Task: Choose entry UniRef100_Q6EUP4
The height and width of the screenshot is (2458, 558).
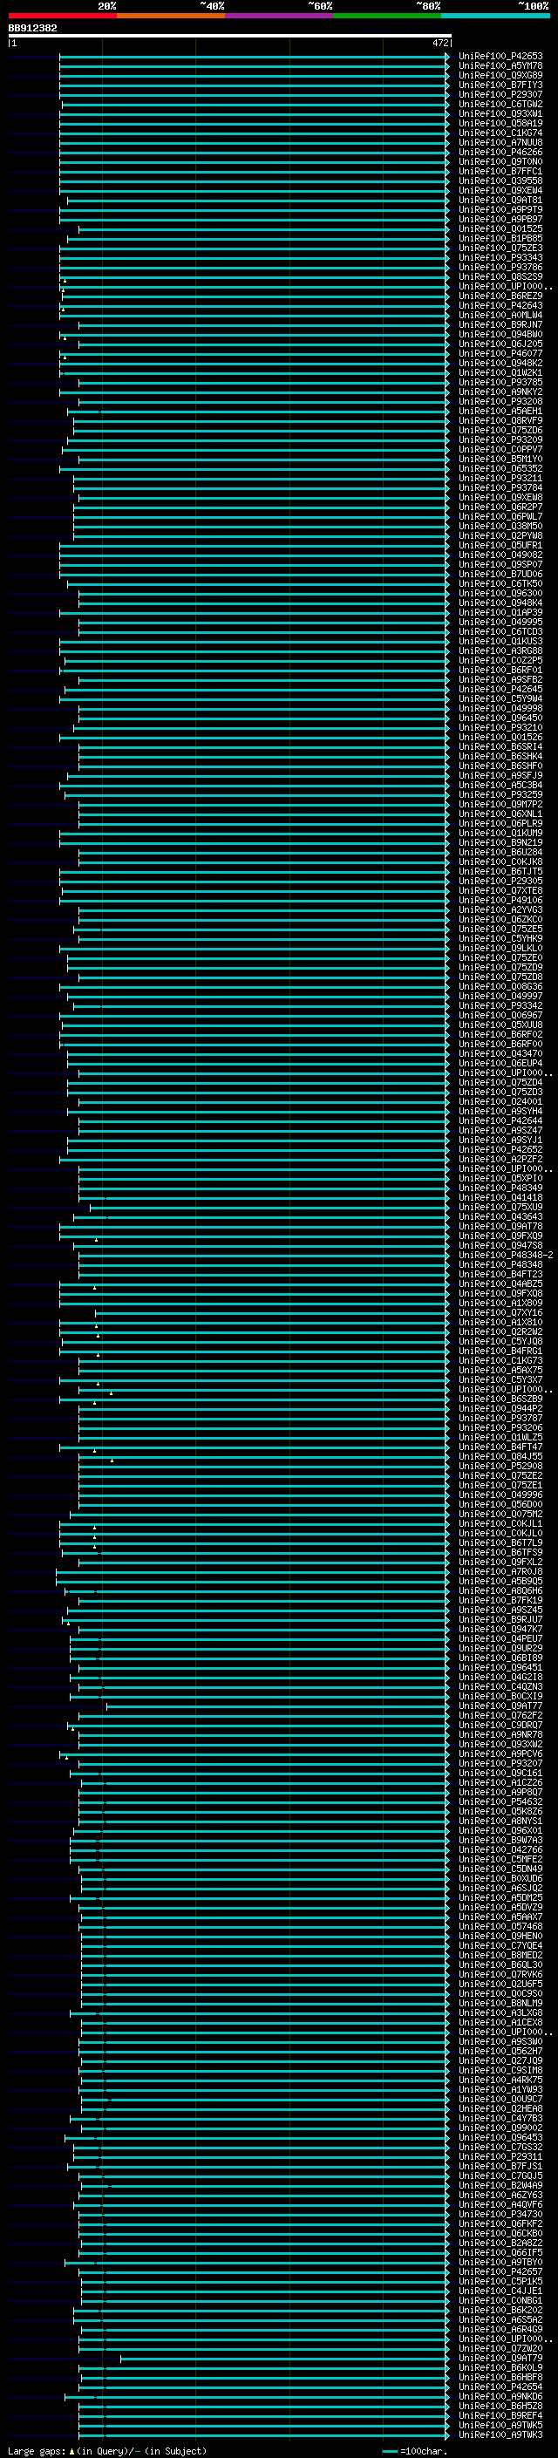Action: (x=500, y=1063)
